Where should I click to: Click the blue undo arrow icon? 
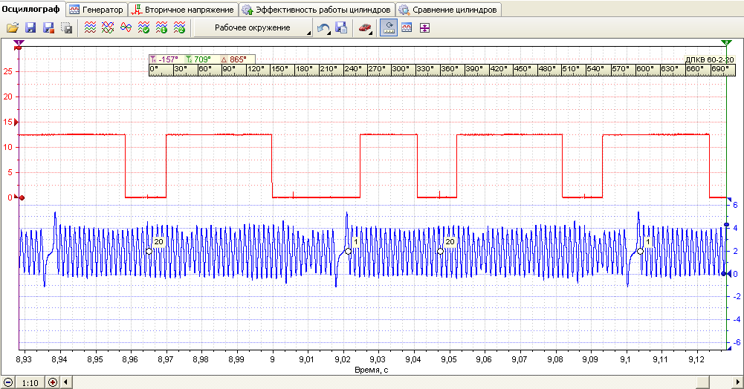point(323,28)
